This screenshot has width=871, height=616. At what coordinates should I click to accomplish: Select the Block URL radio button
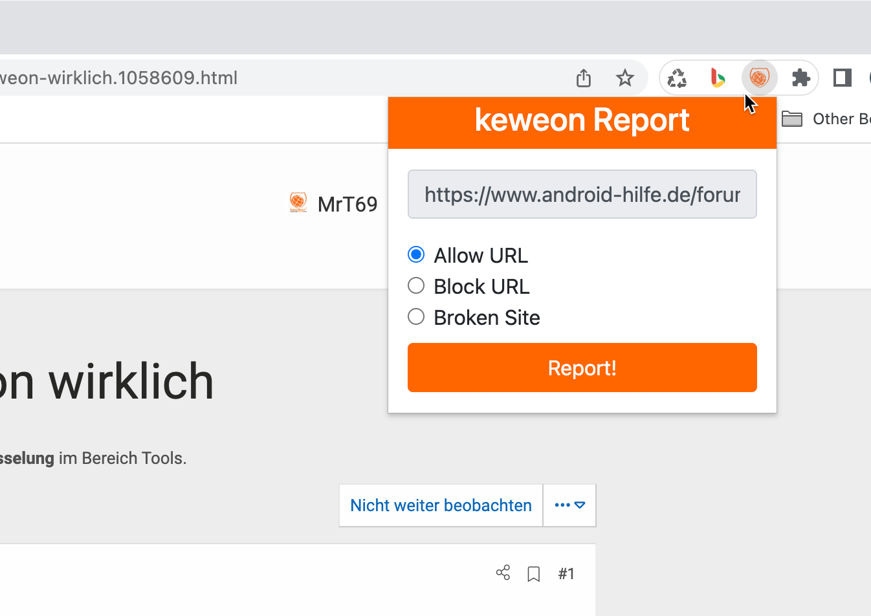tap(416, 286)
